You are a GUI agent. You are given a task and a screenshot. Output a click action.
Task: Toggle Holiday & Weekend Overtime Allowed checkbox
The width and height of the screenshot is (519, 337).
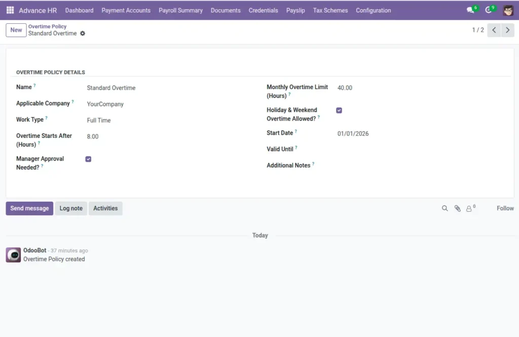[339, 110]
